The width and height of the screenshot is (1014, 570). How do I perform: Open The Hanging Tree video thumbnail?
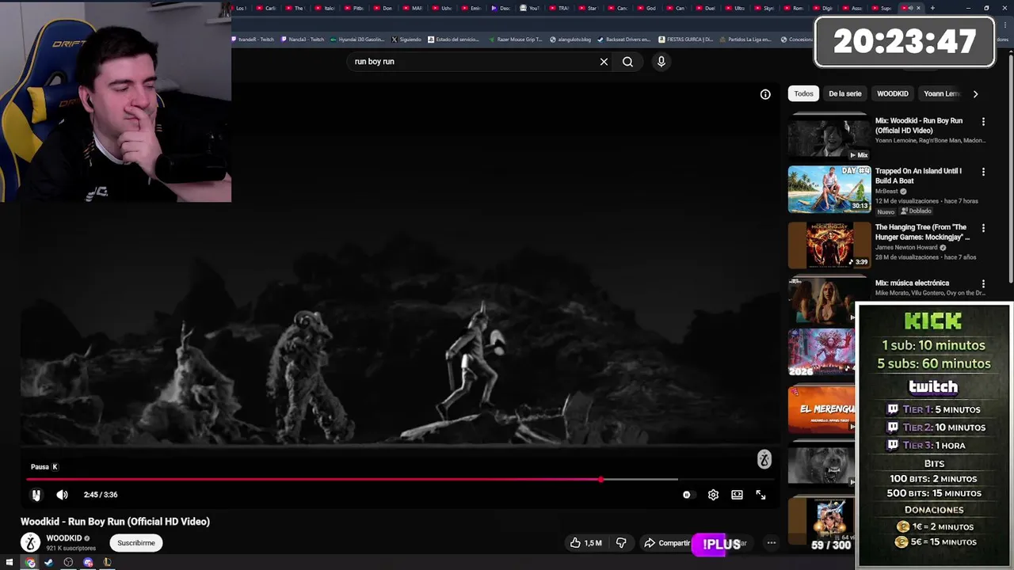[829, 245]
